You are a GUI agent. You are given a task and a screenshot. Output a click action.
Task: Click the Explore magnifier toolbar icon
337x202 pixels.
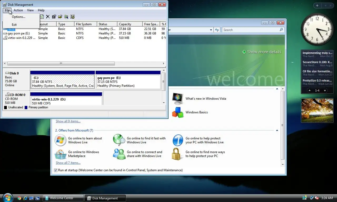tap(66, 17)
